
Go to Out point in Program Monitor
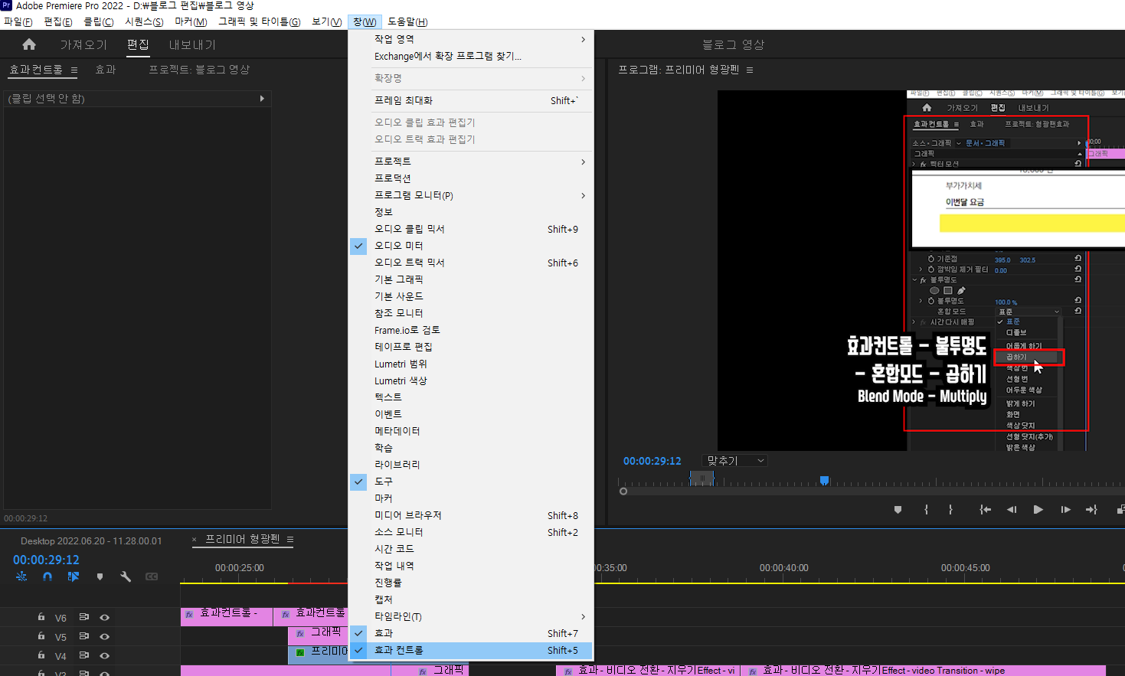1091,509
